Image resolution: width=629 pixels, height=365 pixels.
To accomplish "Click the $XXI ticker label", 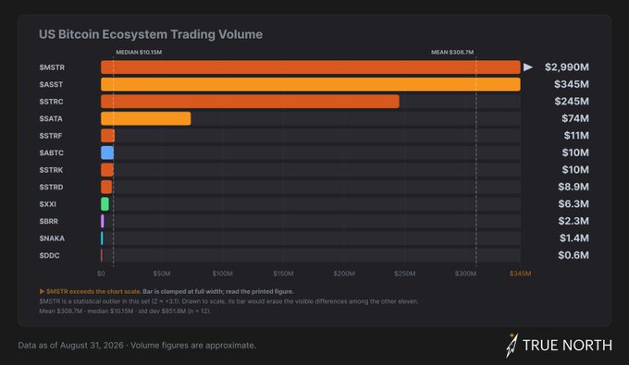I will pyautogui.click(x=48, y=204).
